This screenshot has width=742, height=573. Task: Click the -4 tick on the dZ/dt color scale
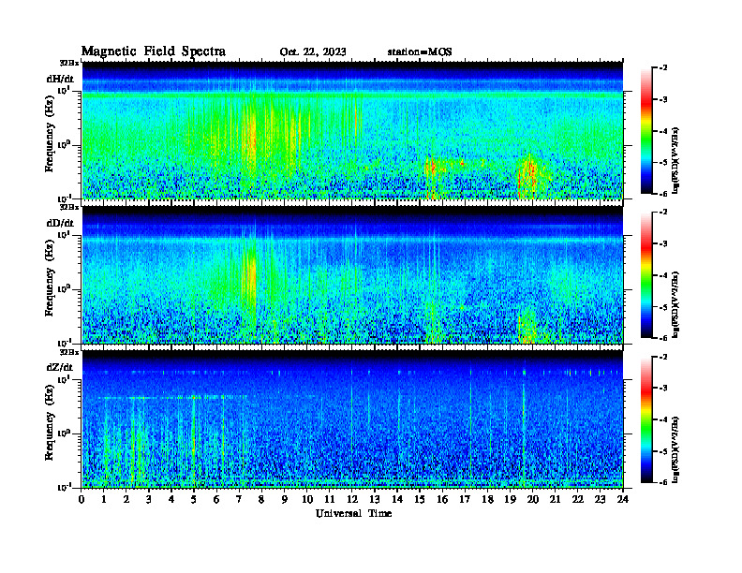pyautogui.click(x=663, y=419)
